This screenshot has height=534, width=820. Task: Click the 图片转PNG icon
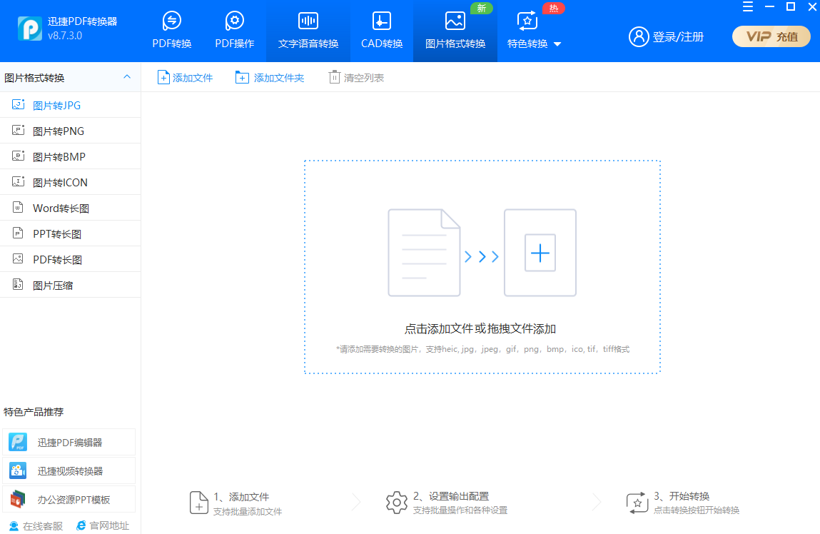pyautogui.click(x=19, y=130)
